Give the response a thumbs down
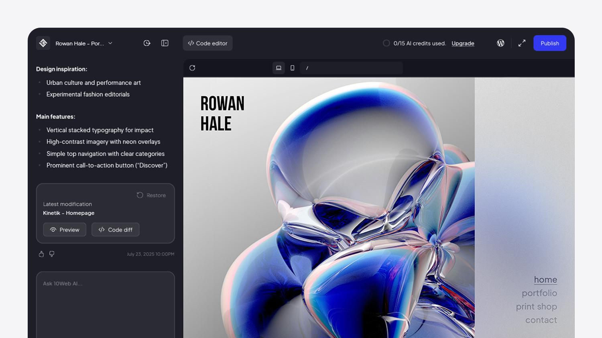602x338 pixels. (52, 254)
